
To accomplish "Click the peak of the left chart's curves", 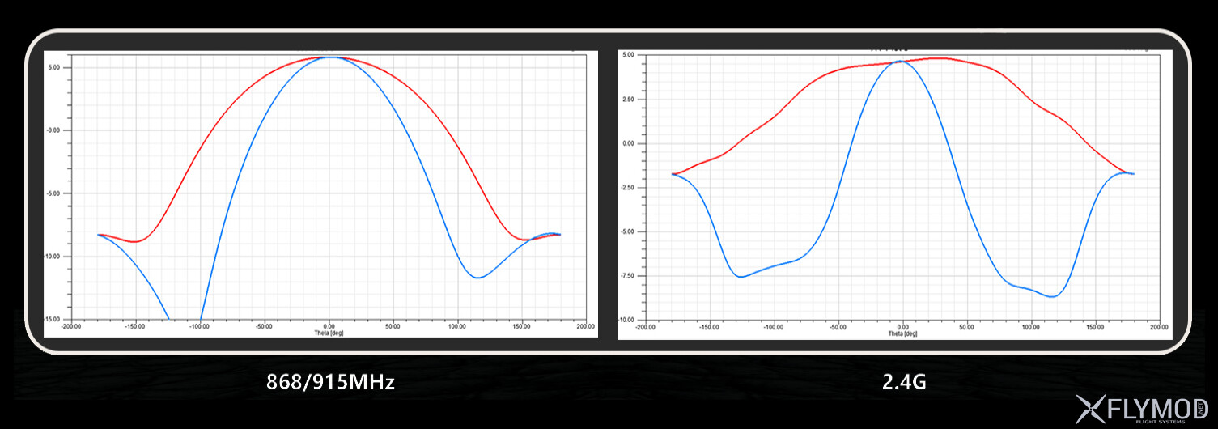I will click(329, 57).
